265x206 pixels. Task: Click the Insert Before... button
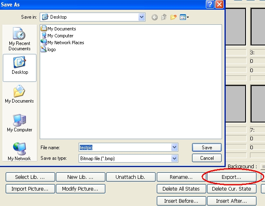[x=181, y=201]
